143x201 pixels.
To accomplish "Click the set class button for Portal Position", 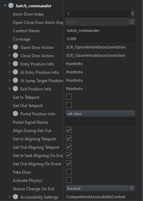I will coord(100,114).
